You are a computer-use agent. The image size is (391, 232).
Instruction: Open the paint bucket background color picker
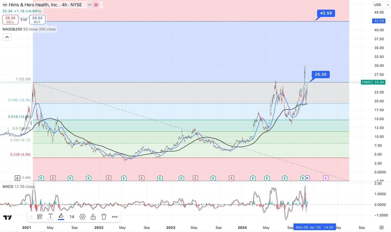tap(61, 216)
